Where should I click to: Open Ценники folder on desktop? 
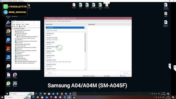pyautogui.click(x=107, y=5)
